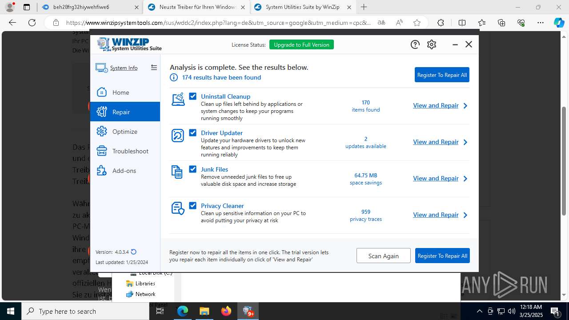Viewport: 569px width, 320px height.
Task: Open Edge split screen icon
Action: click(x=462, y=23)
